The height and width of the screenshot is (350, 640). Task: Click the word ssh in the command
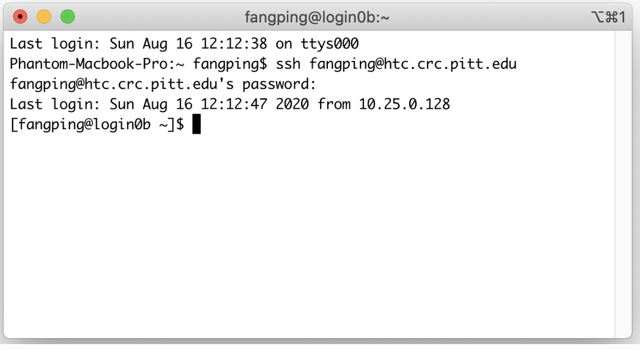point(289,65)
